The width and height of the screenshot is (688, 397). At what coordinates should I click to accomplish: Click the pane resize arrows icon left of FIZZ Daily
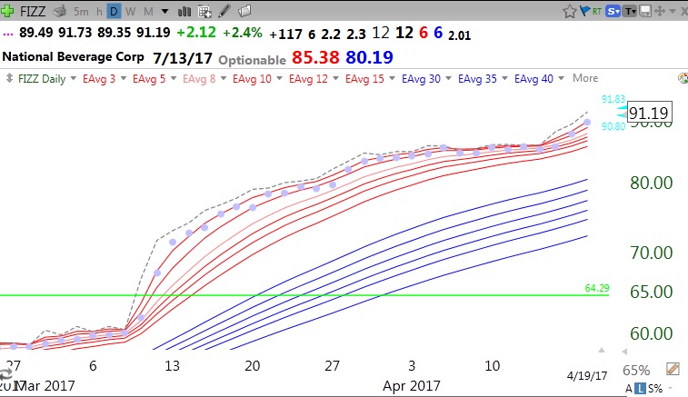pos(9,78)
